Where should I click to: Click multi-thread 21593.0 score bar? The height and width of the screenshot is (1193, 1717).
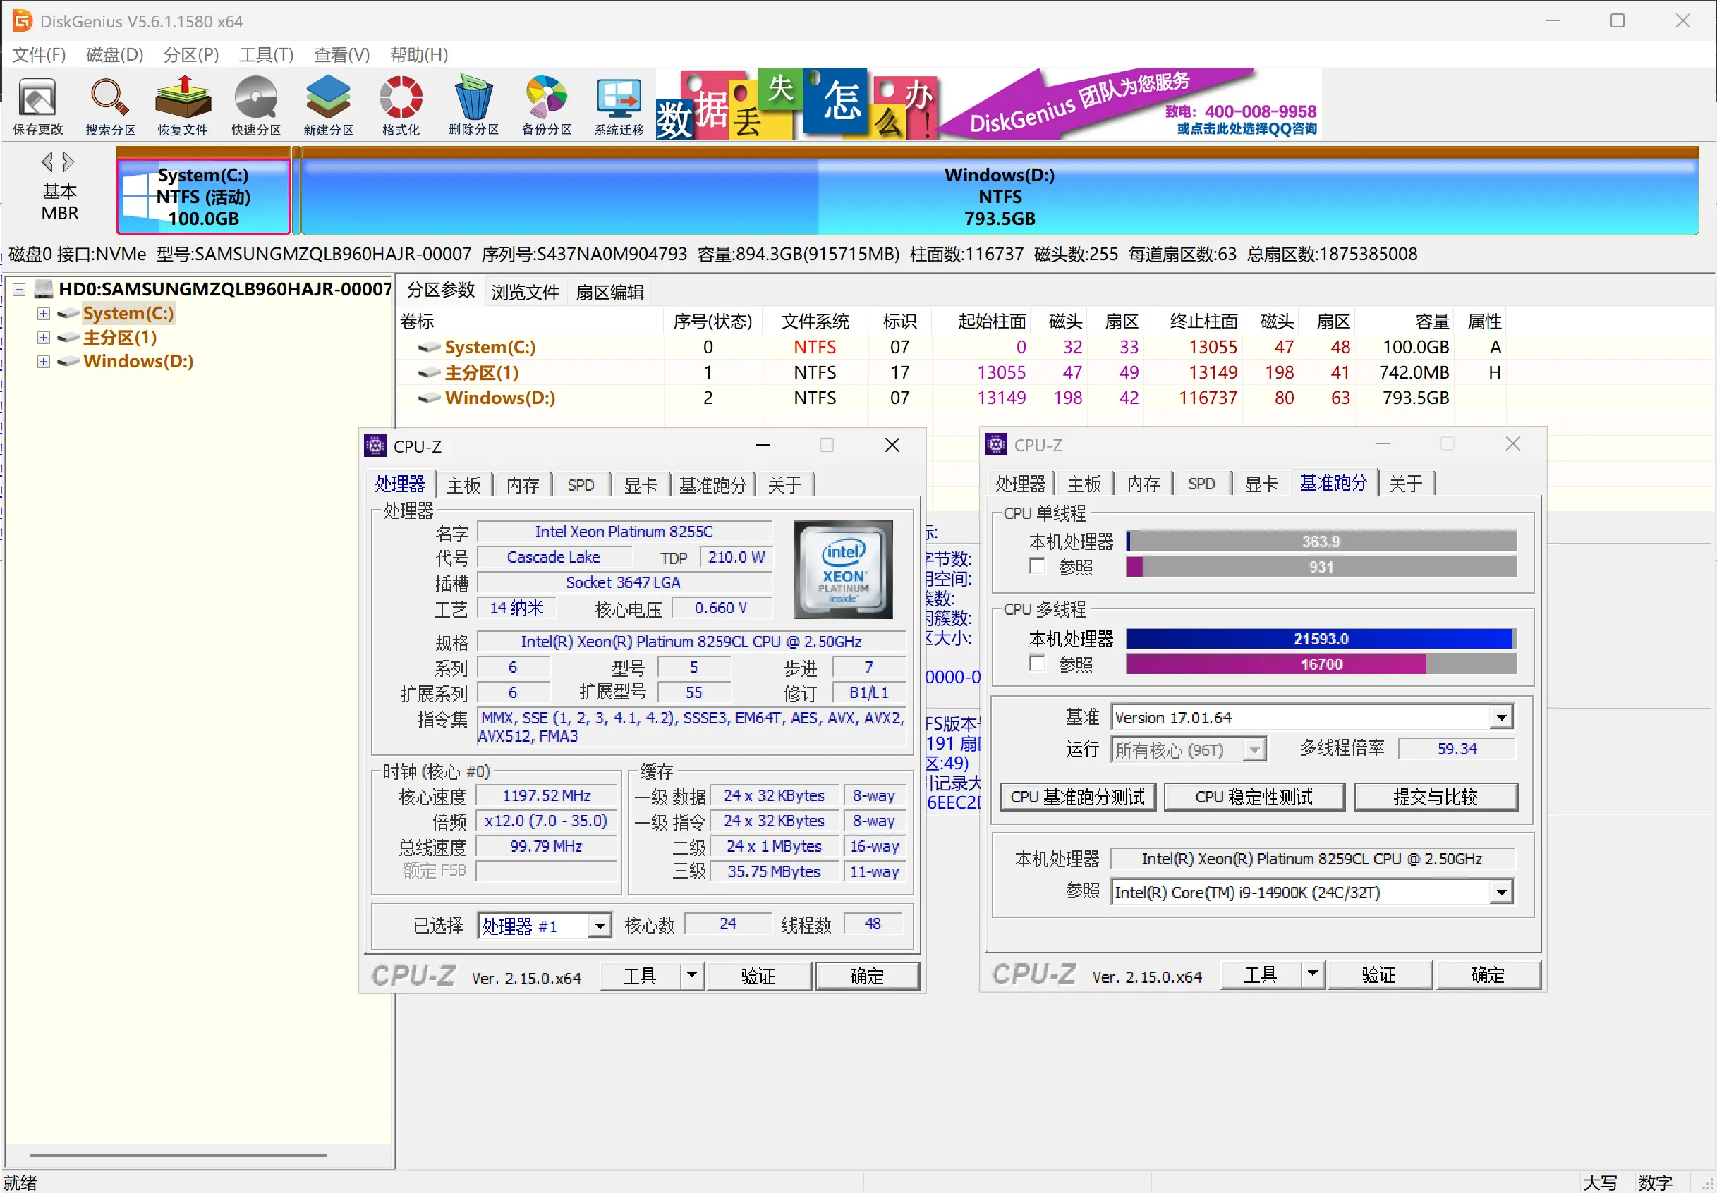pyautogui.click(x=1321, y=639)
